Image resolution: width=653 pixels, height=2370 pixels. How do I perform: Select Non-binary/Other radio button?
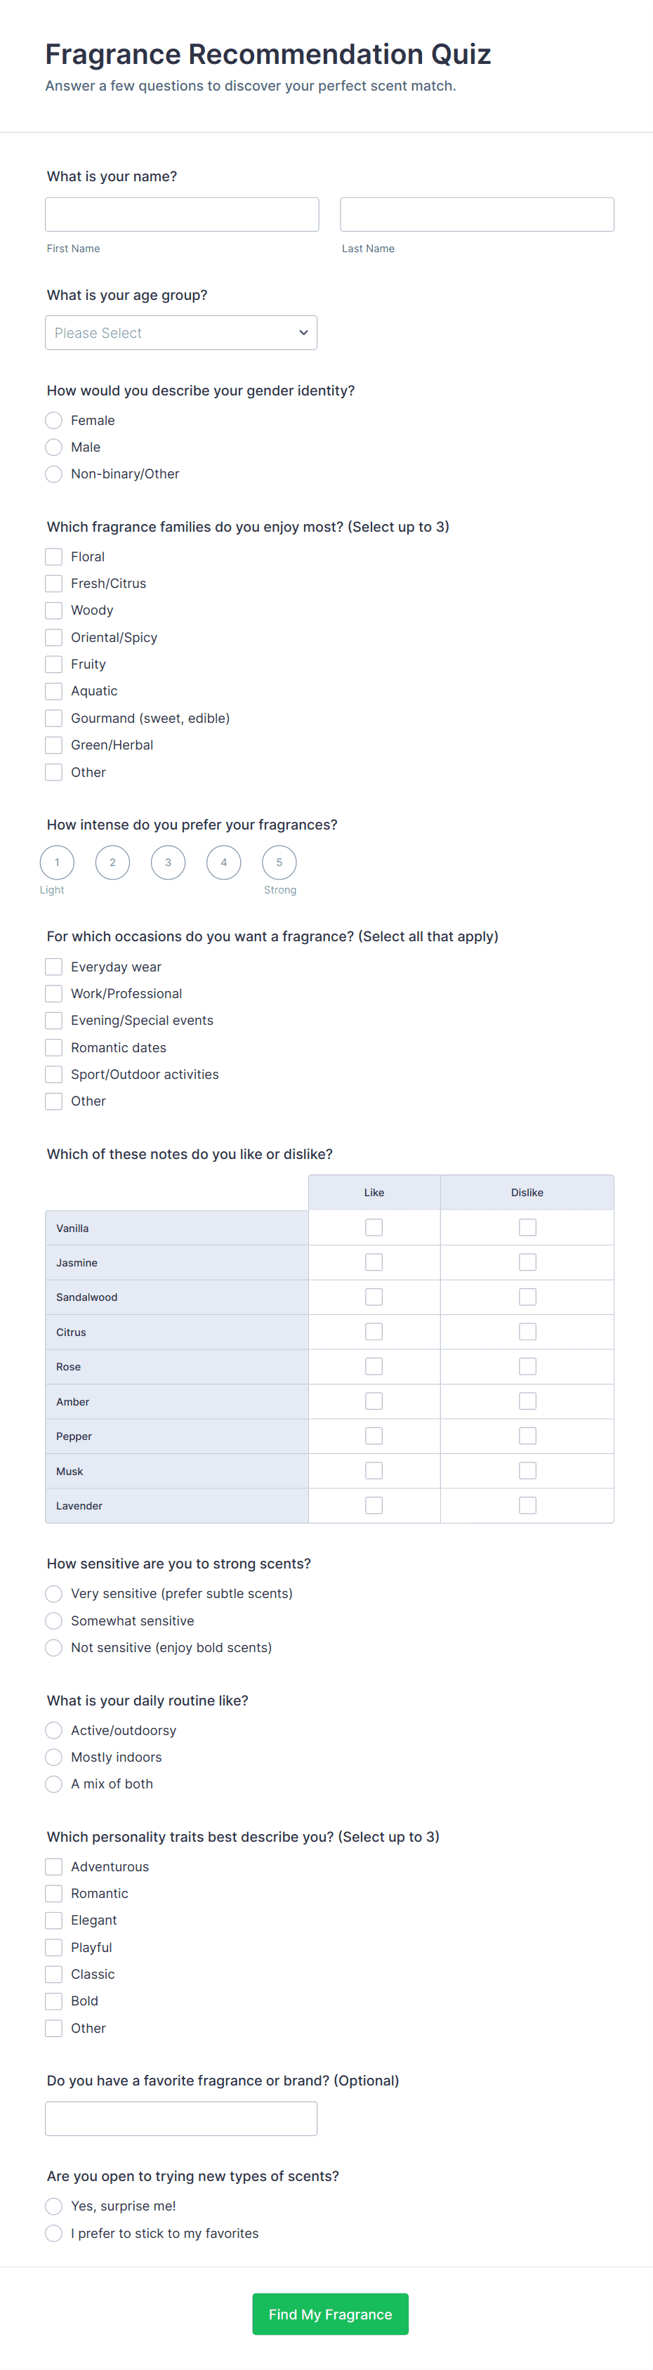pyautogui.click(x=54, y=474)
